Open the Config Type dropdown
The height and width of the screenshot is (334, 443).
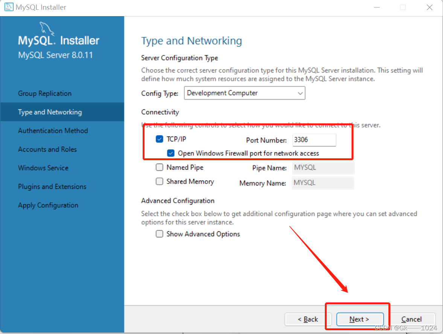coord(244,93)
